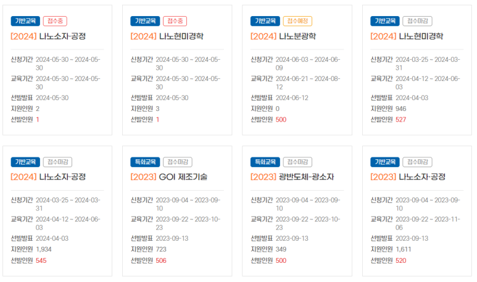Select 선발발표 2023-09-13 on 광반도체-광소자 card

point(292,238)
